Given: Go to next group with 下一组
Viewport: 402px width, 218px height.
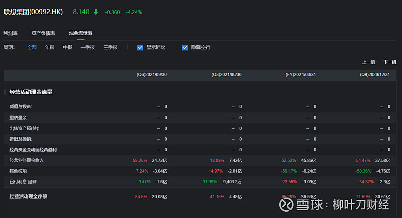Looking at the screenshot, I should [x=390, y=62].
